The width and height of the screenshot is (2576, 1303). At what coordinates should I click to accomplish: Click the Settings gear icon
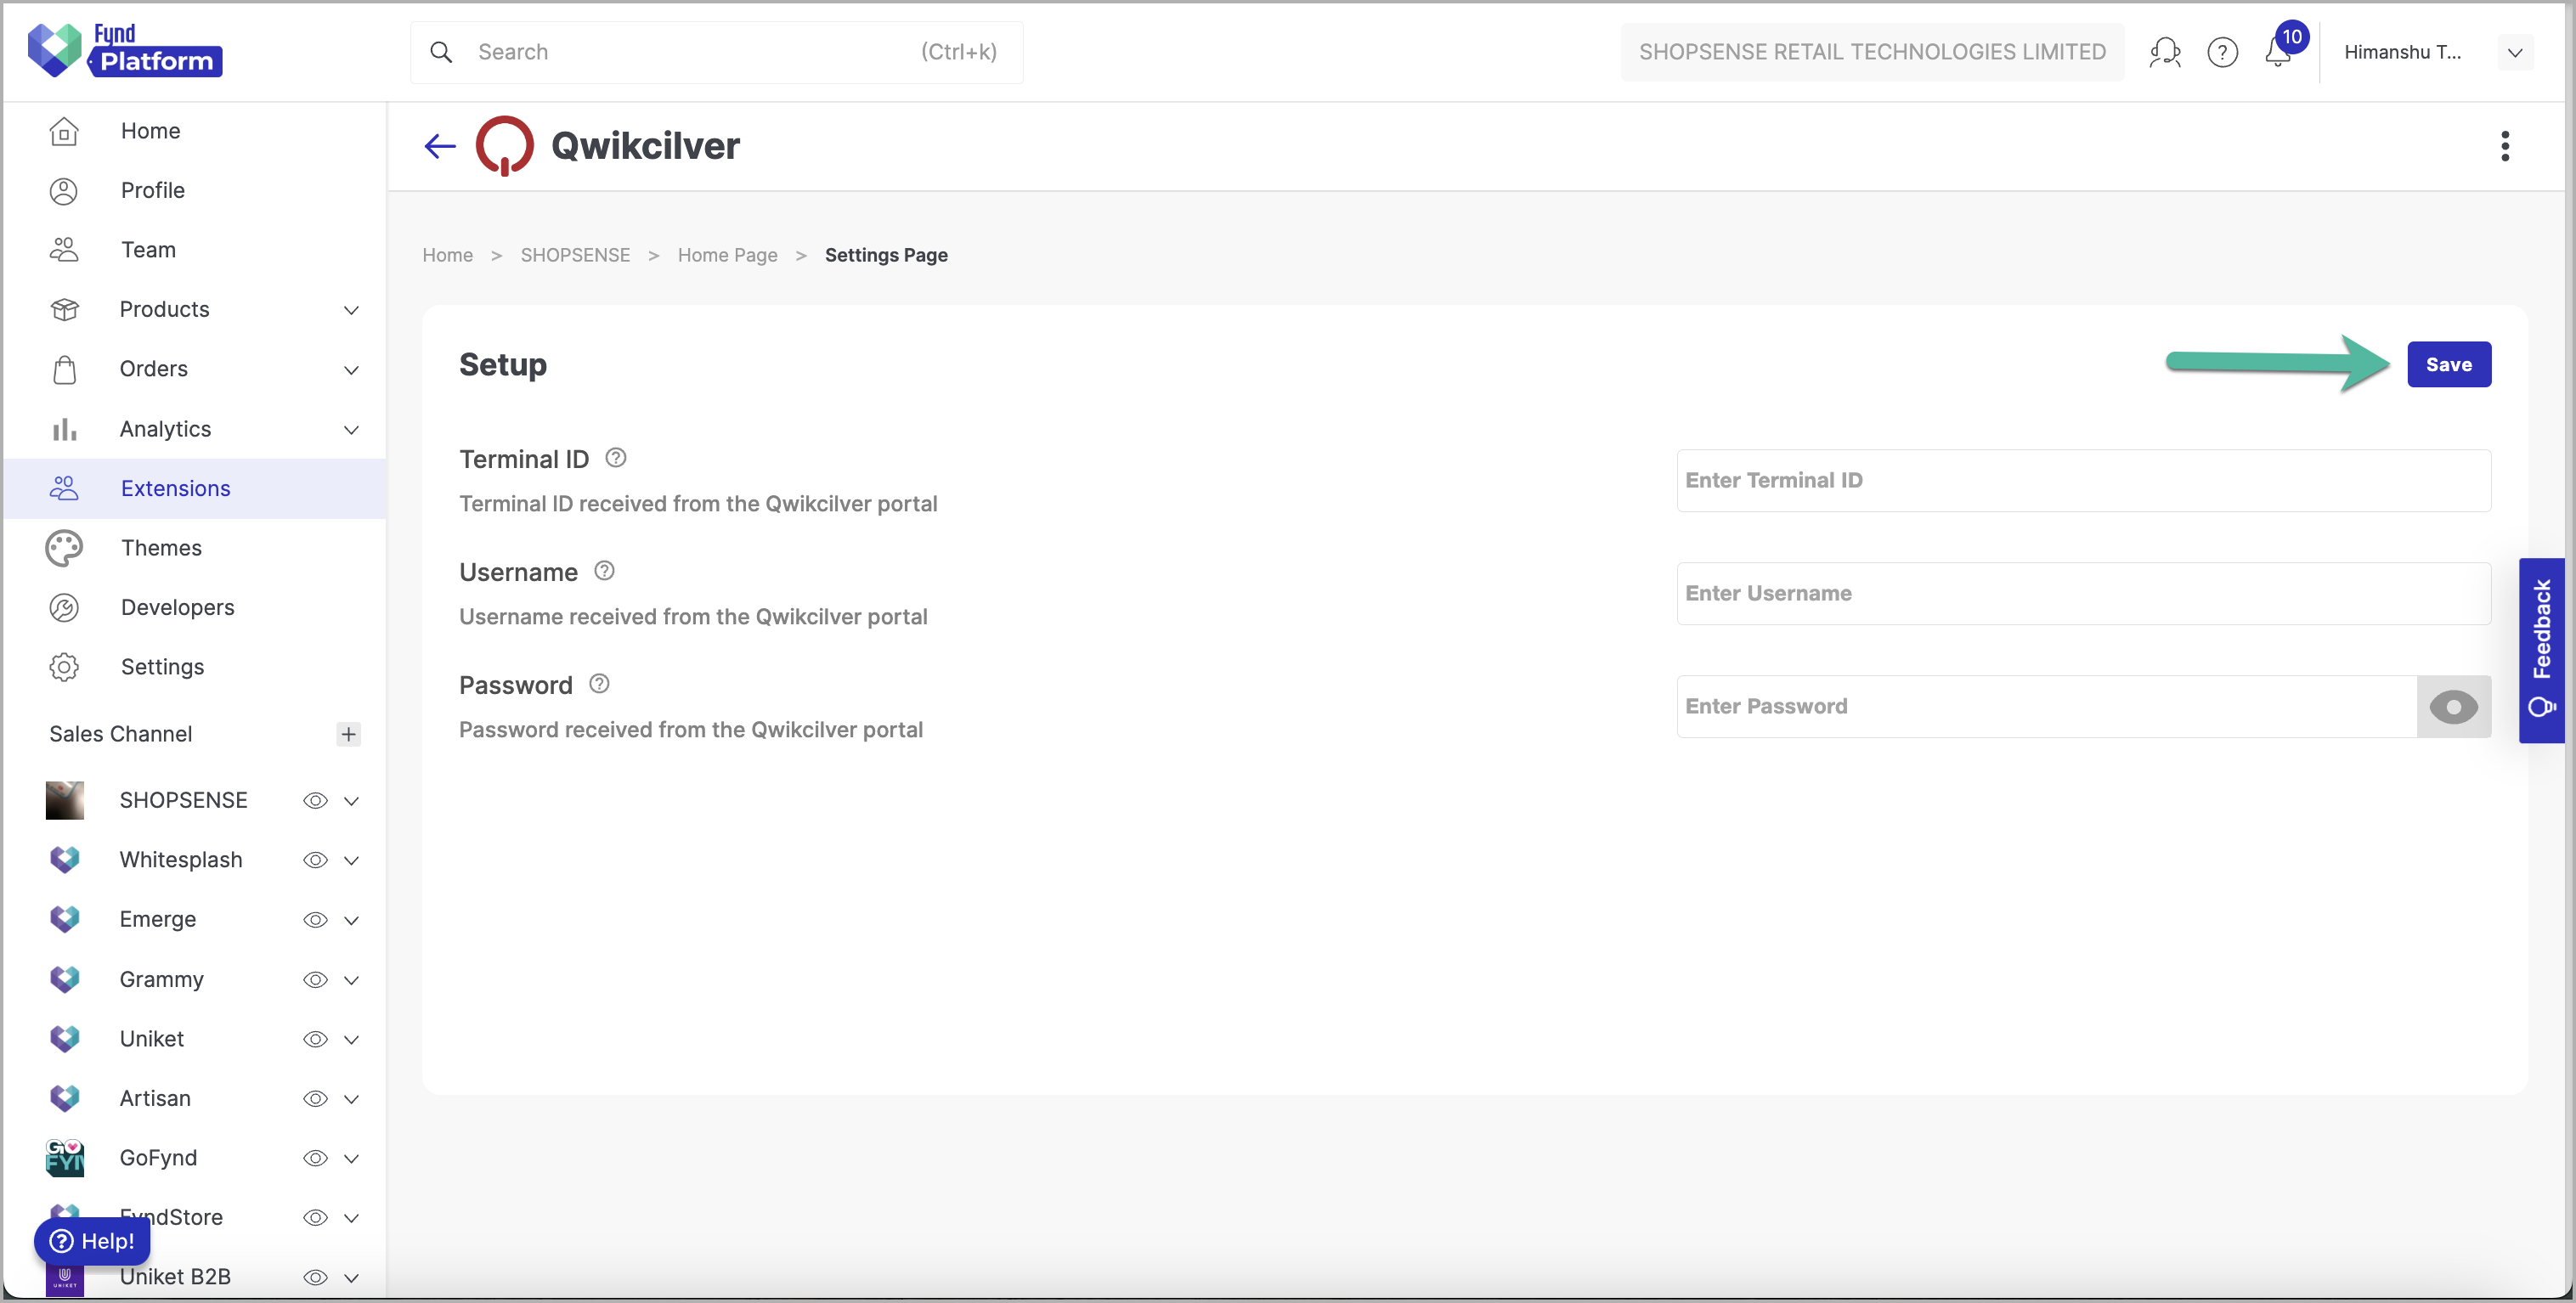[64, 667]
